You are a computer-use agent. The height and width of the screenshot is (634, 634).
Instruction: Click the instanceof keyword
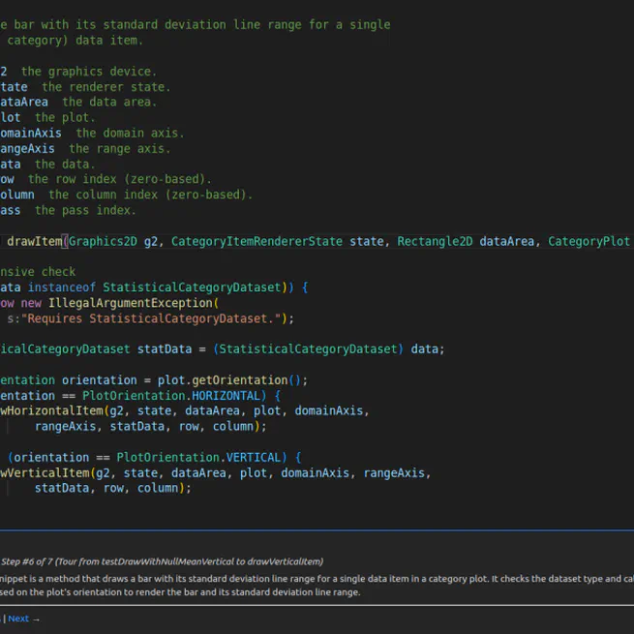tap(61, 287)
